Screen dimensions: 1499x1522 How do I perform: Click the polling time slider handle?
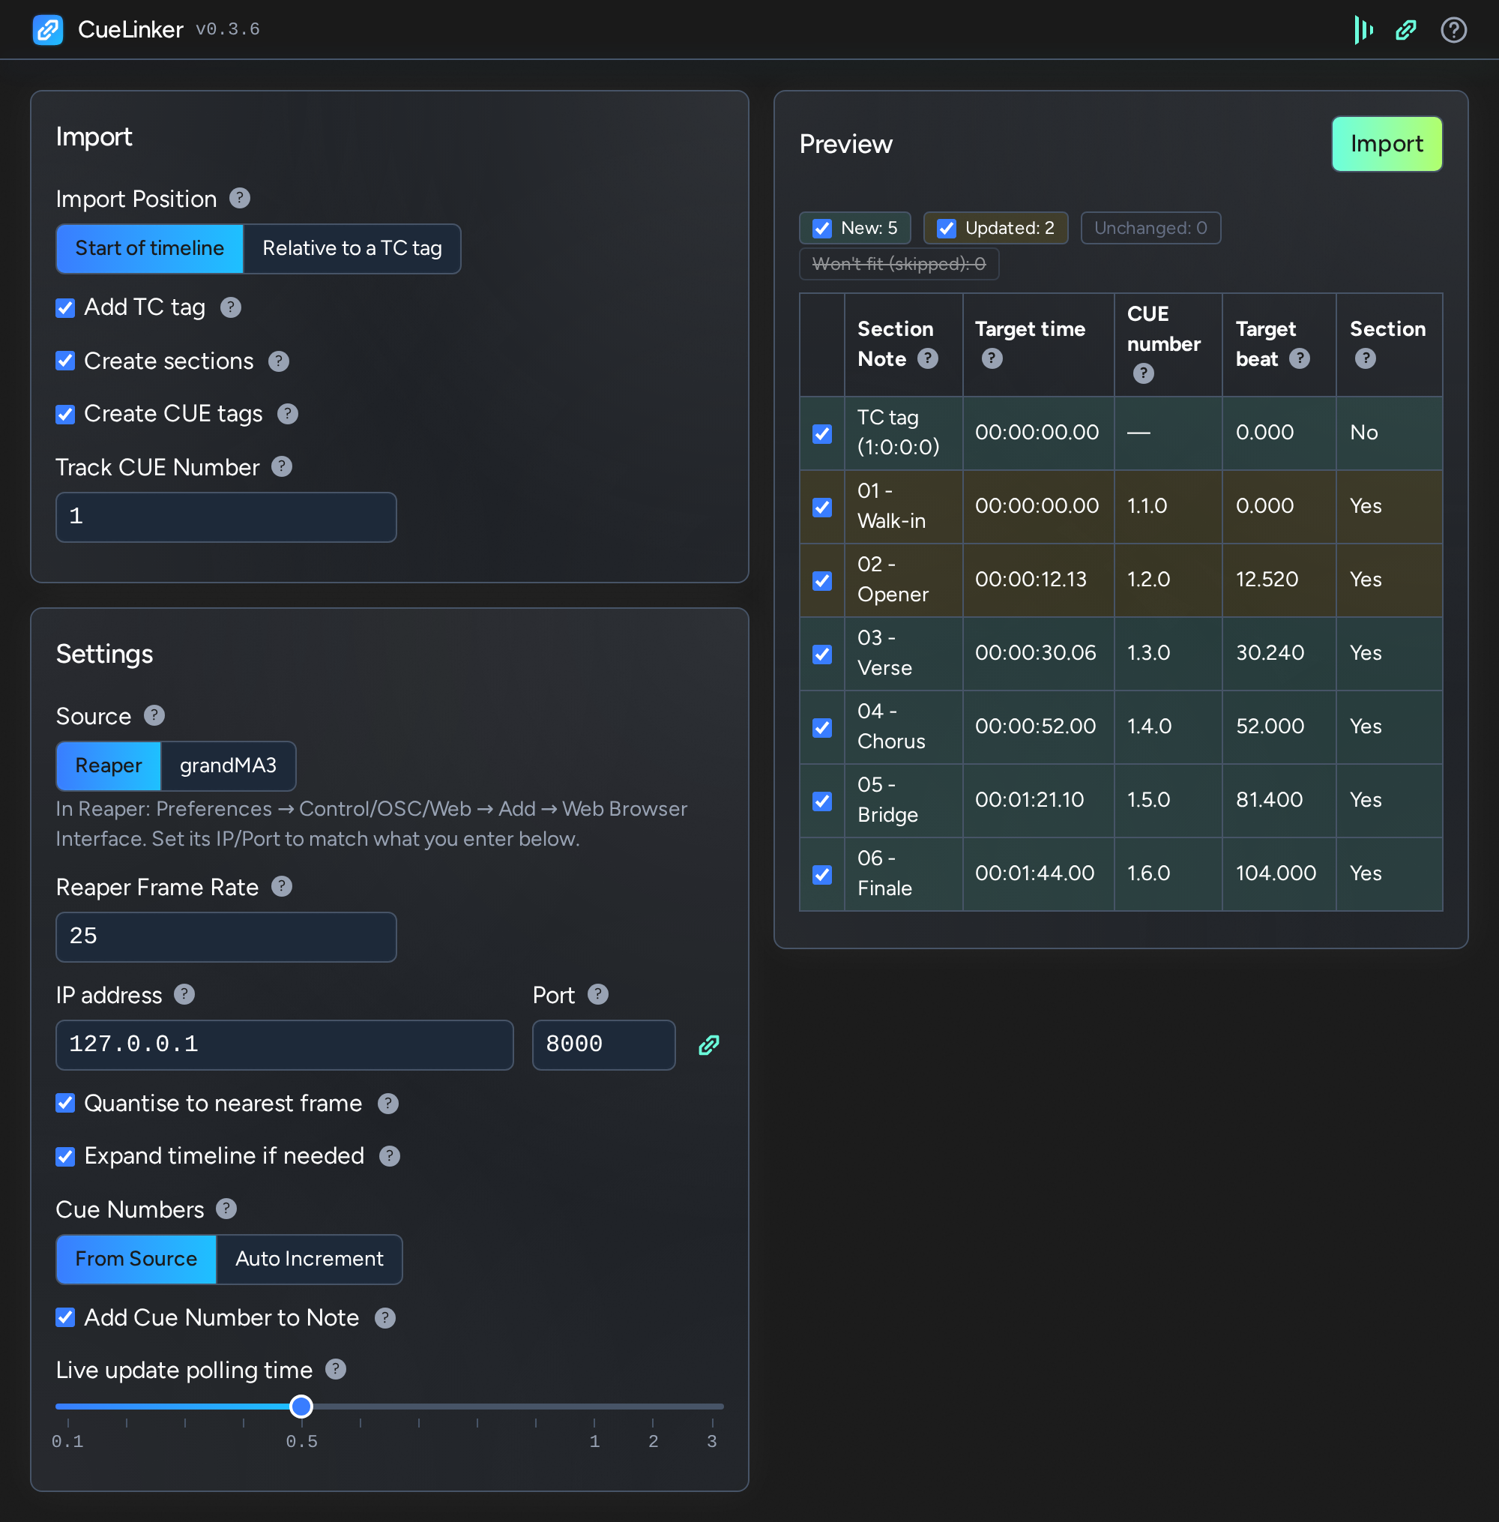pyautogui.click(x=301, y=1407)
